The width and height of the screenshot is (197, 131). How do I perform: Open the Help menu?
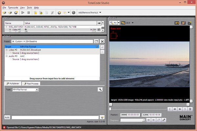point(36,8)
